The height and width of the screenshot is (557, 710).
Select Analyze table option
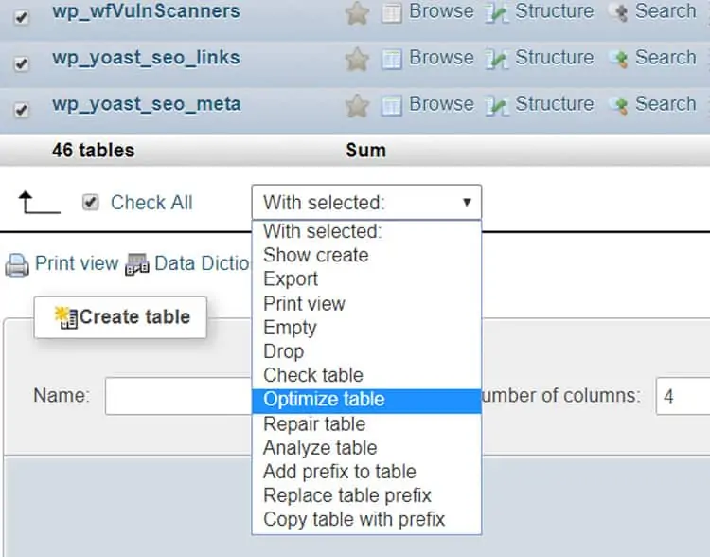(x=366, y=448)
